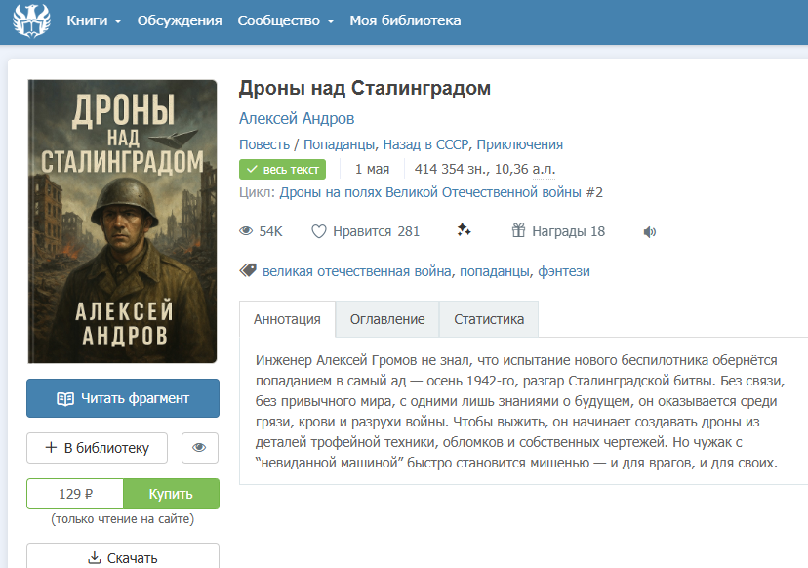Toggle the eye watch button beside В библиотеку
This screenshot has height=568, width=808.
[x=200, y=447]
